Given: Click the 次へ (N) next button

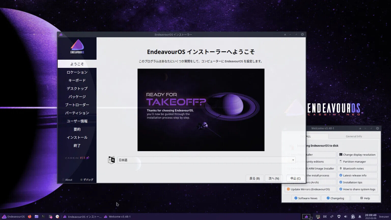Looking at the screenshot, I should 274,178.
